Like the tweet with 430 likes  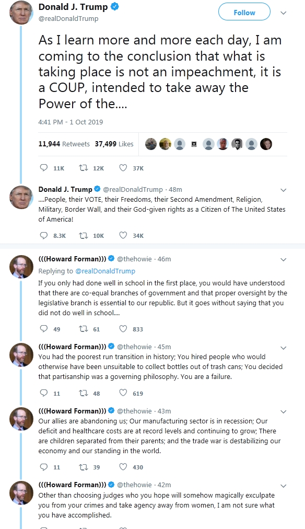tap(131, 467)
